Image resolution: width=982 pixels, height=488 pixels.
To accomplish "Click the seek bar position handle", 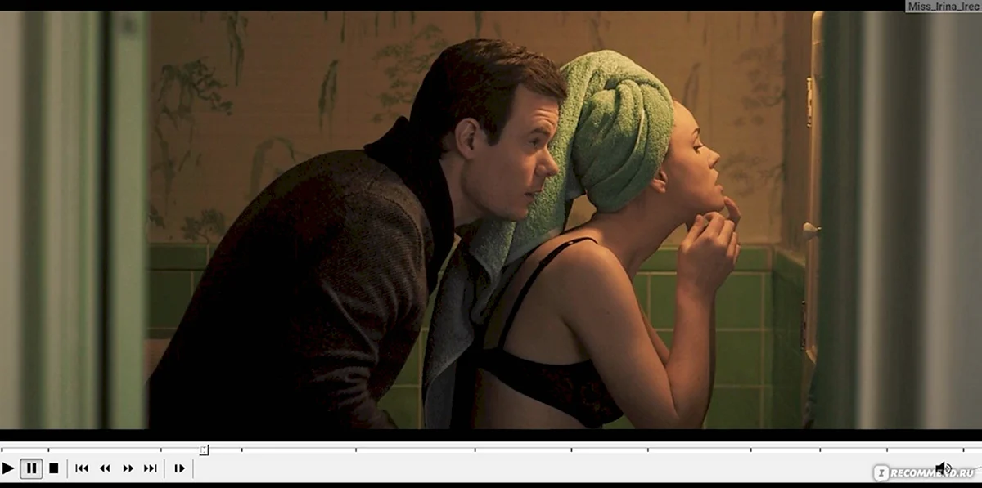I will pos(204,450).
